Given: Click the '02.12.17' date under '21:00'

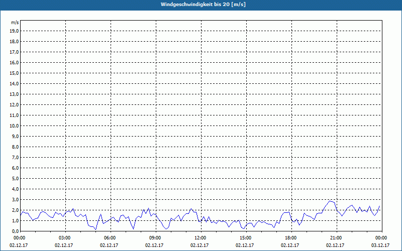Looking at the screenshot, I should pyautogui.click(x=335, y=245).
